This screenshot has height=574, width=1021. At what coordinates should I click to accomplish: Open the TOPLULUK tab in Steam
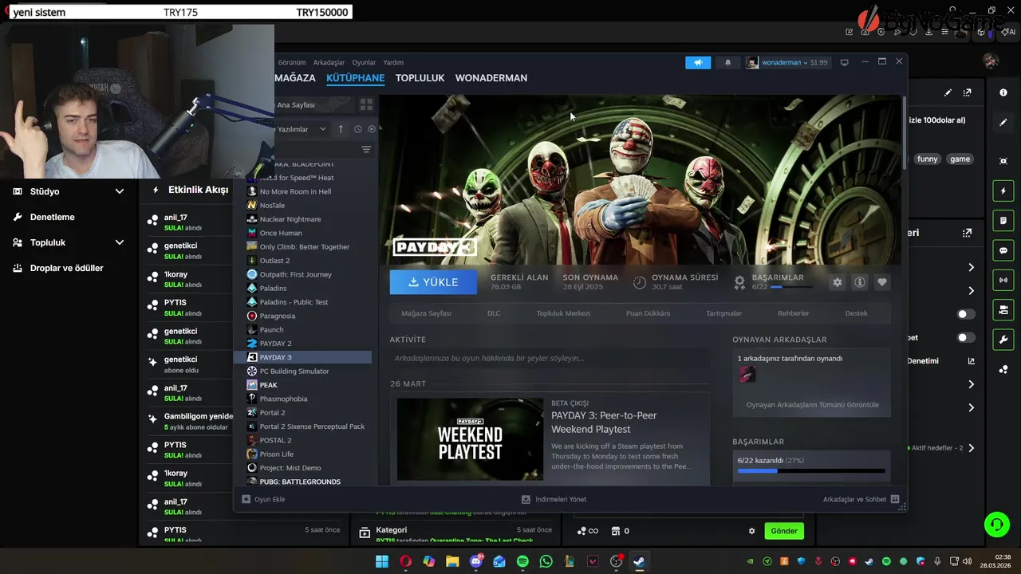[420, 78]
